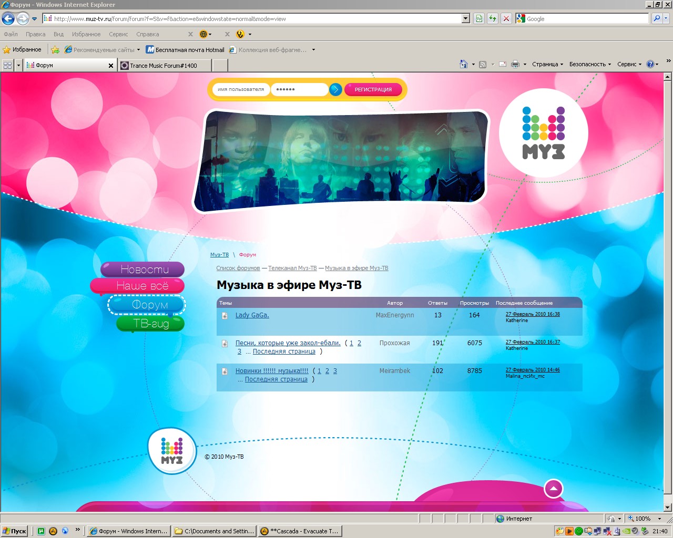Open the C:\Documents and Settings taskbar window
Image resolution: width=673 pixels, height=538 pixels.
215,531
